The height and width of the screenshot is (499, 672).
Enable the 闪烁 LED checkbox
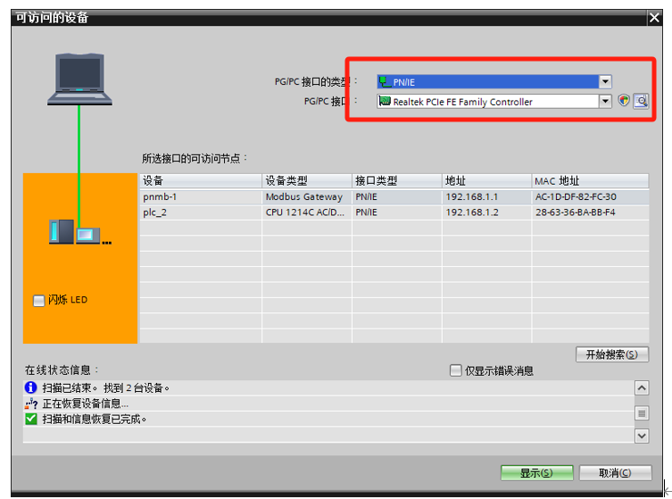pos(39,301)
